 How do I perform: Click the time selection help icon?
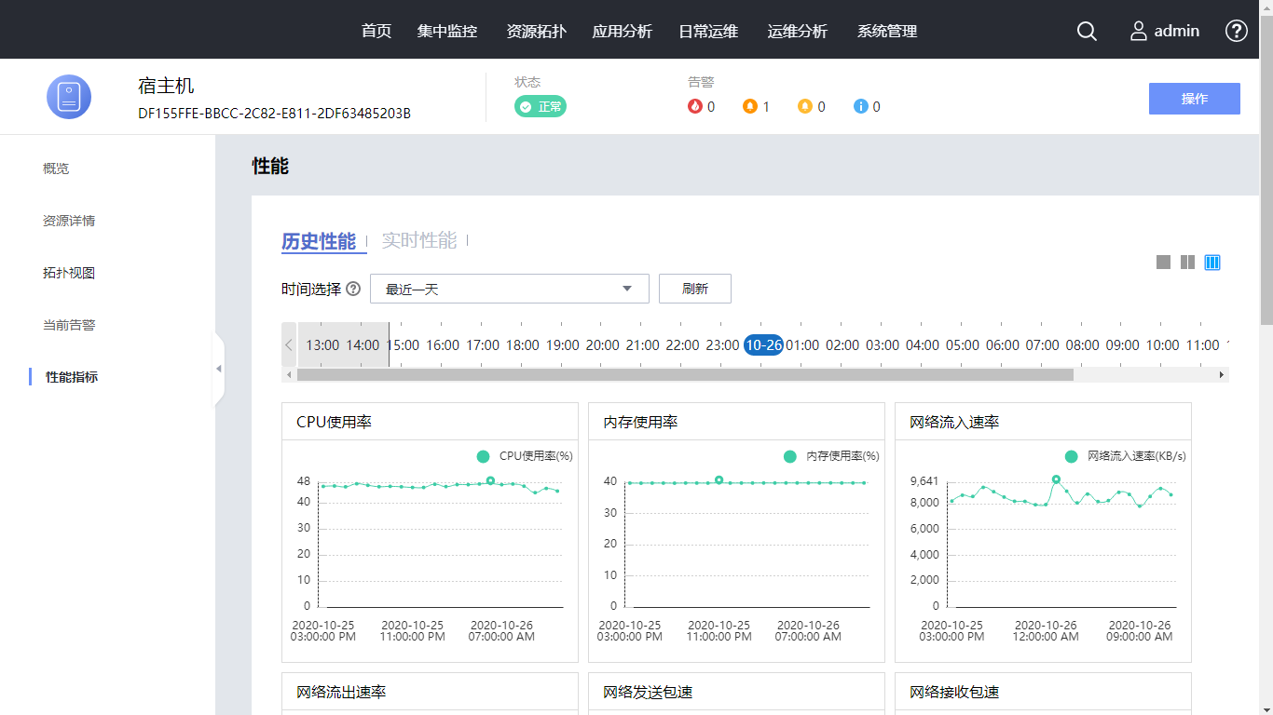[x=353, y=289]
